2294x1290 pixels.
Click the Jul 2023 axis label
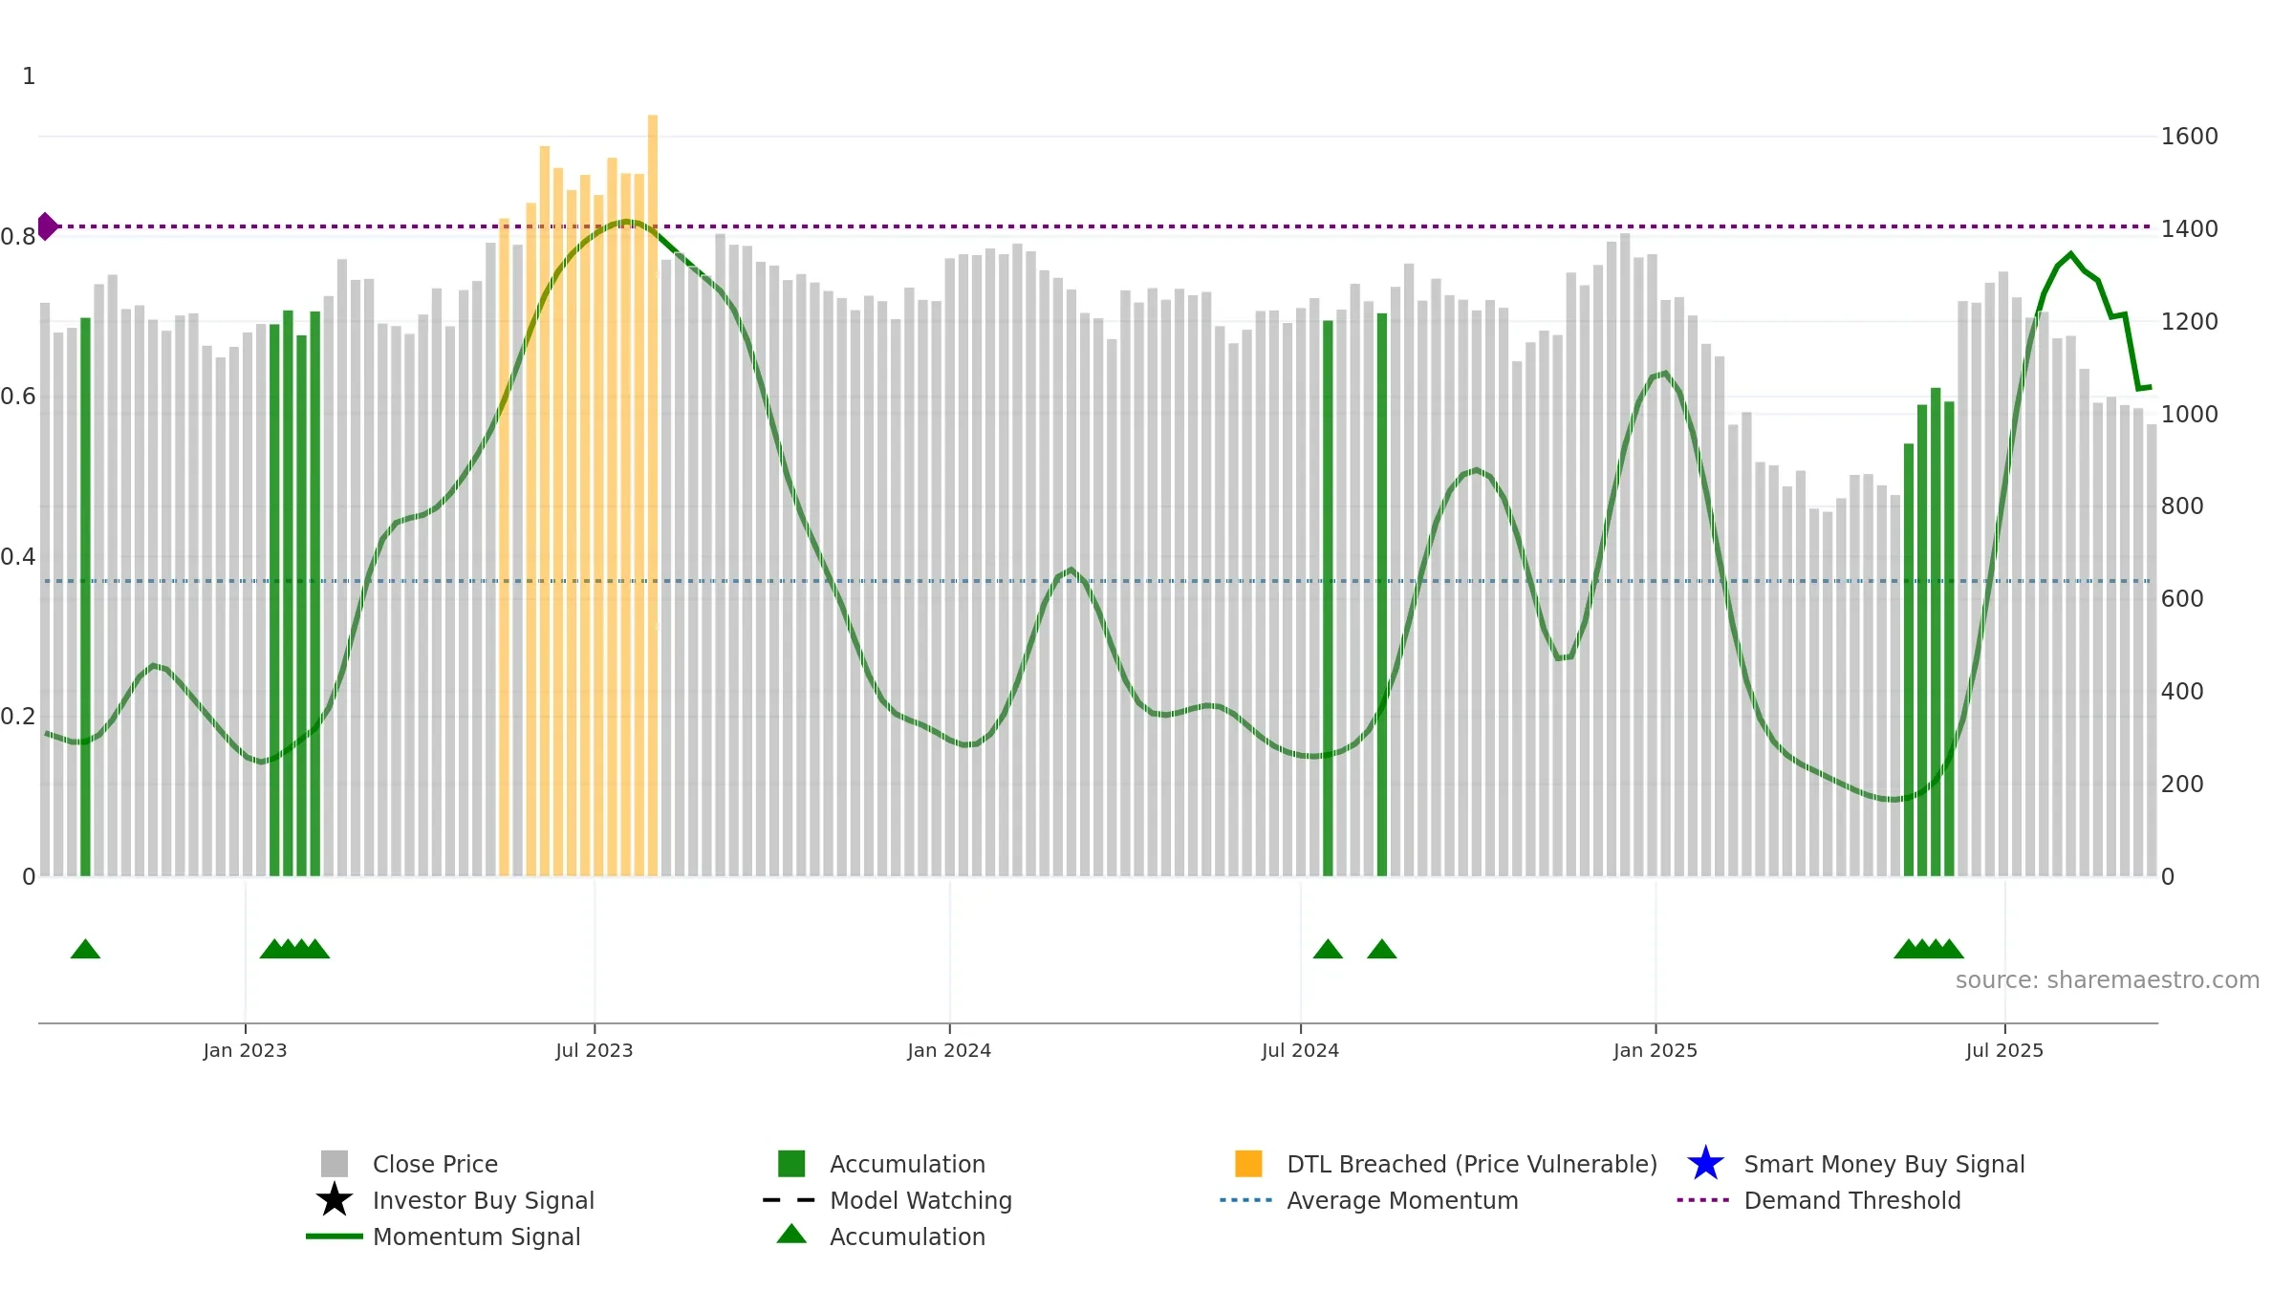point(595,1051)
